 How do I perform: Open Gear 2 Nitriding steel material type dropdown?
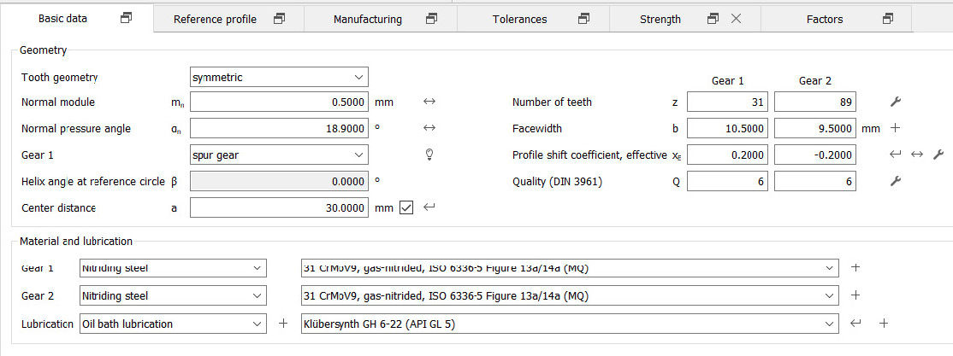pyautogui.click(x=173, y=296)
